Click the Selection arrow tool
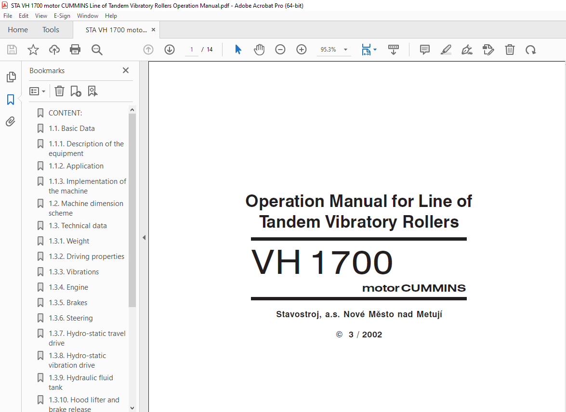The width and height of the screenshot is (566, 412). pos(238,50)
